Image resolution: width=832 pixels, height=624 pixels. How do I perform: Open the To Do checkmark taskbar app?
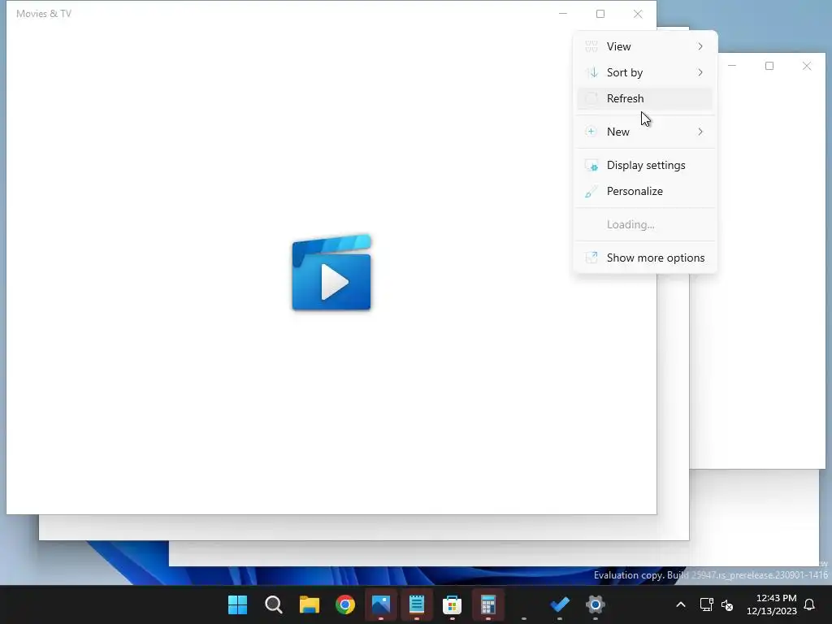click(x=560, y=604)
